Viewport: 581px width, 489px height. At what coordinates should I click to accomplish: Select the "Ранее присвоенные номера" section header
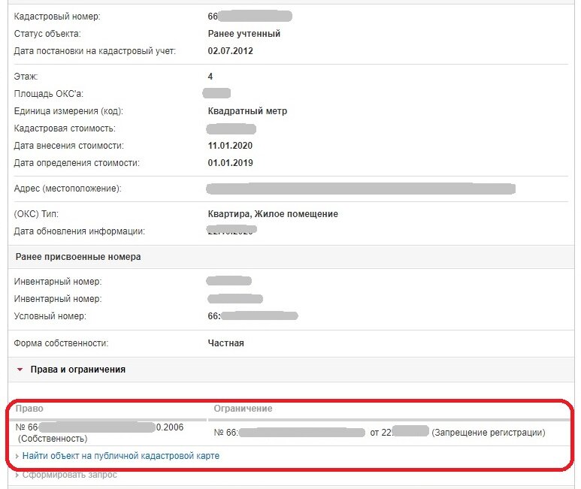click(78, 257)
